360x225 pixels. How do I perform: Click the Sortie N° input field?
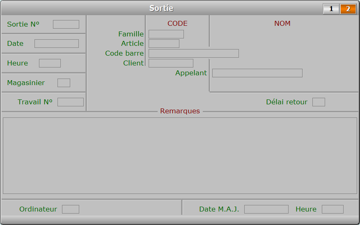click(x=66, y=24)
